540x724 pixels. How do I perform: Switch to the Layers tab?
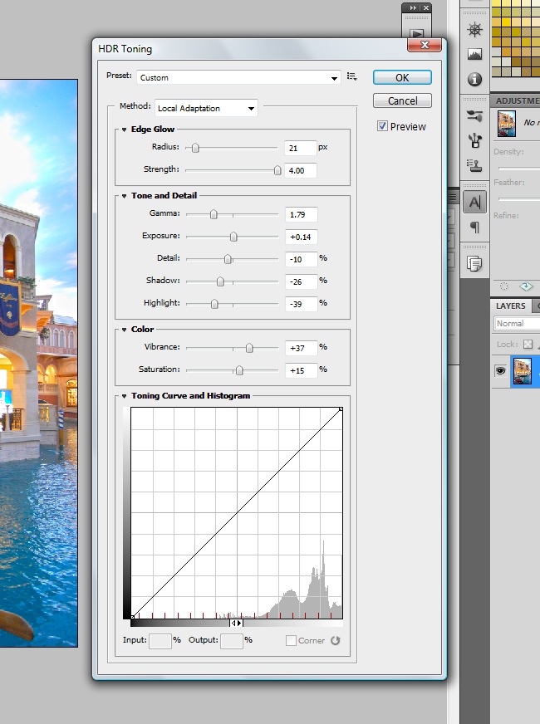coord(510,306)
